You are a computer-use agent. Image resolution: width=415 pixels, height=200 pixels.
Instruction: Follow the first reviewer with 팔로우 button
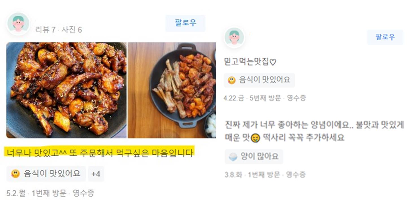[x=185, y=23]
